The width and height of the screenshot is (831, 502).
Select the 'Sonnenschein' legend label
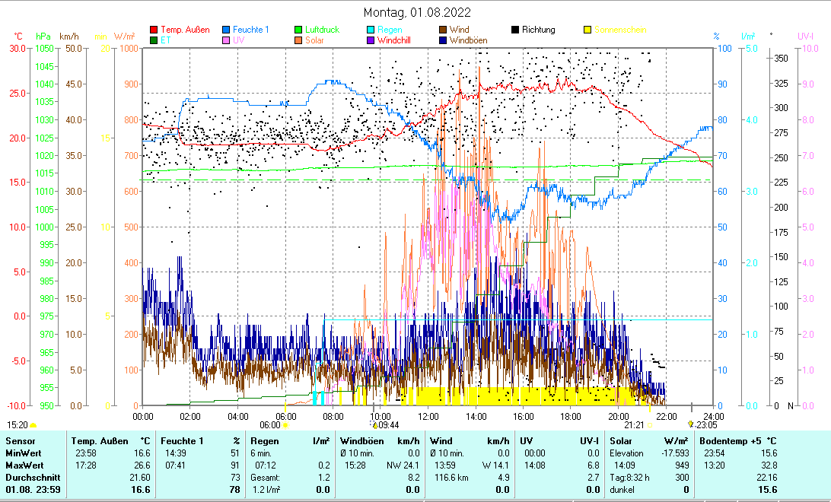620,30
